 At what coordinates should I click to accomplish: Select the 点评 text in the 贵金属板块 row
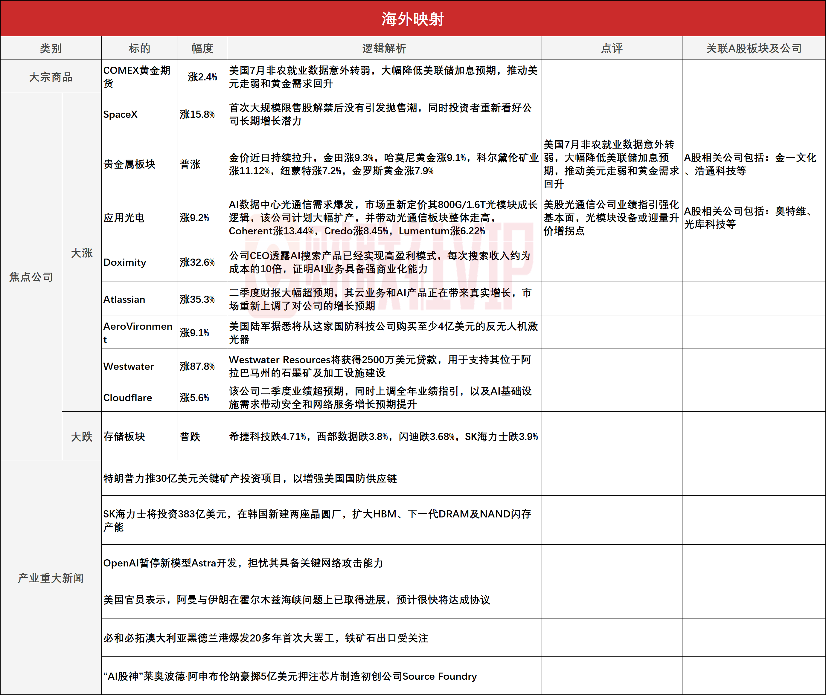[x=611, y=164]
